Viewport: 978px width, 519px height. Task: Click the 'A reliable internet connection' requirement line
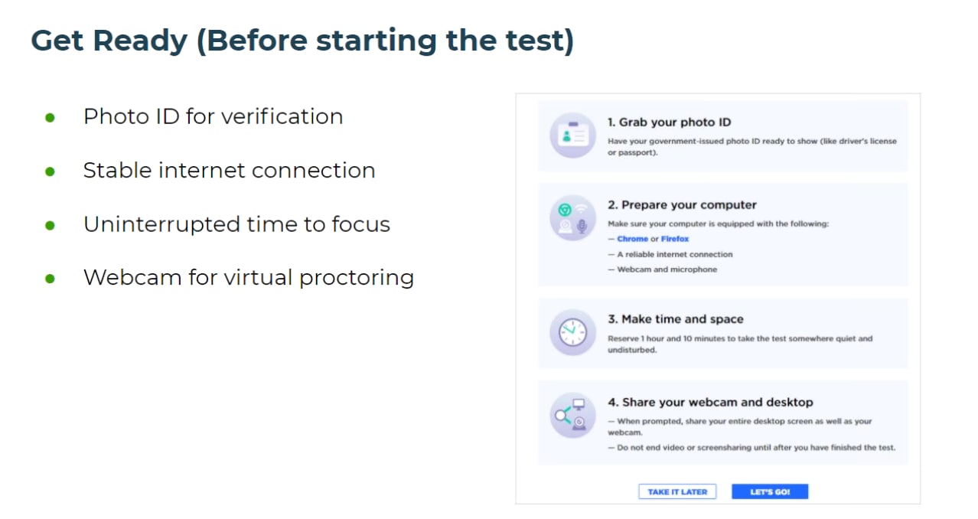(x=670, y=254)
